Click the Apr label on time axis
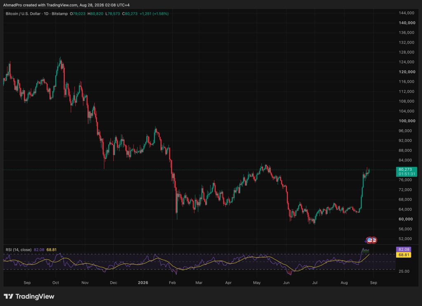This screenshot has width=422, height=306. (228, 283)
